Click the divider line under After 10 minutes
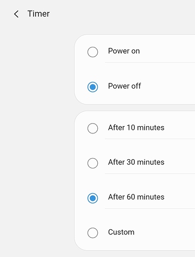The height and width of the screenshot is (257, 195). (x=150, y=139)
